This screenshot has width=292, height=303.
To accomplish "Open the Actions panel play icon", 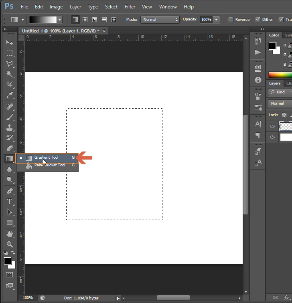I will [x=258, y=52].
